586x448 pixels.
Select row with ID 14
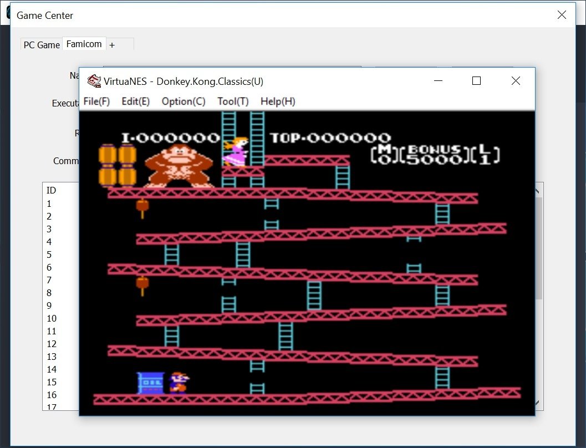[52, 369]
